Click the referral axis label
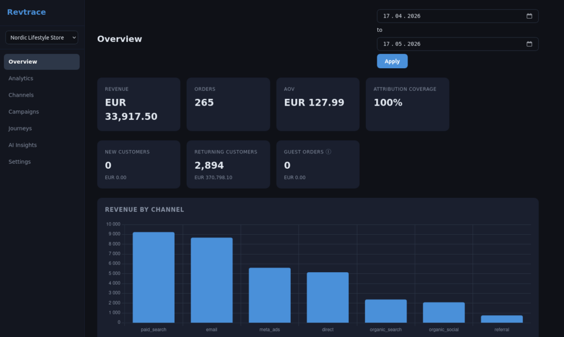 502,329
